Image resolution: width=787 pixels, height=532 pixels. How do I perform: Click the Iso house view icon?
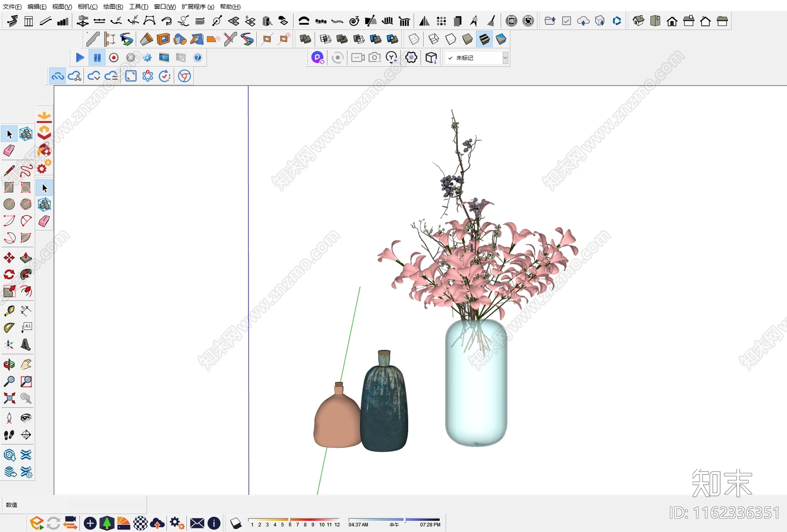click(x=638, y=21)
